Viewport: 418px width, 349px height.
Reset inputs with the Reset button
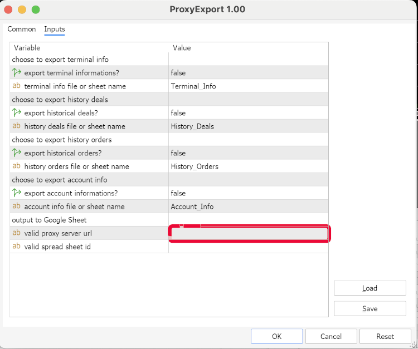[x=385, y=336]
